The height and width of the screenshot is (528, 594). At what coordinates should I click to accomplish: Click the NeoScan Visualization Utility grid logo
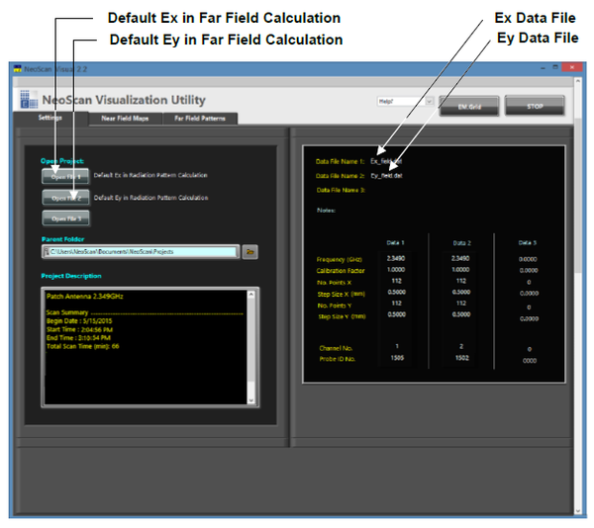pyautogui.click(x=29, y=99)
